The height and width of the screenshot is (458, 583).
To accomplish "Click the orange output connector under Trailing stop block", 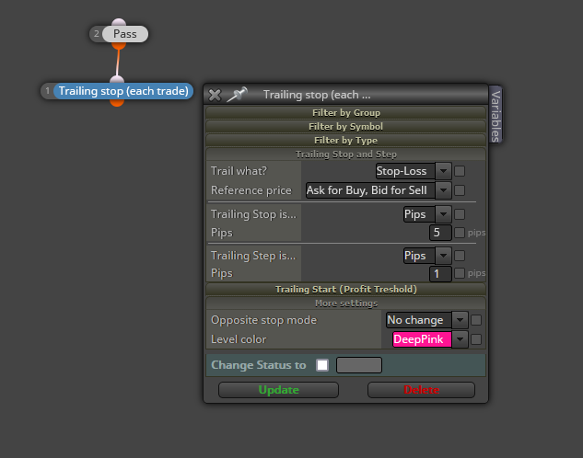I will 117,103.
